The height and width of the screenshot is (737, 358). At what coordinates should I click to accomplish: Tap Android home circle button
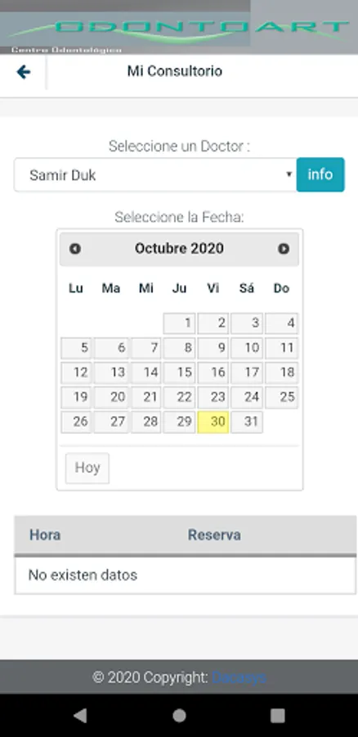(x=179, y=716)
